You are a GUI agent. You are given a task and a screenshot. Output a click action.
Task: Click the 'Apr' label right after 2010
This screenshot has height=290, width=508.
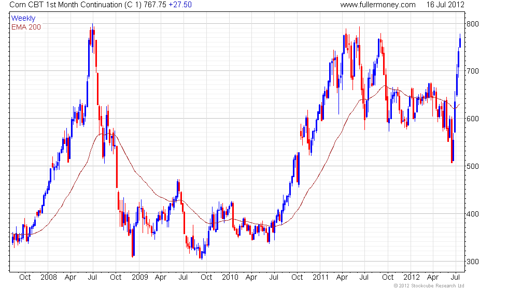(251, 278)
